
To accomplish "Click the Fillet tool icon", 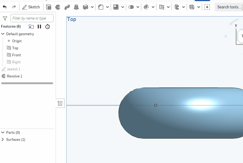I will [101, 7].
